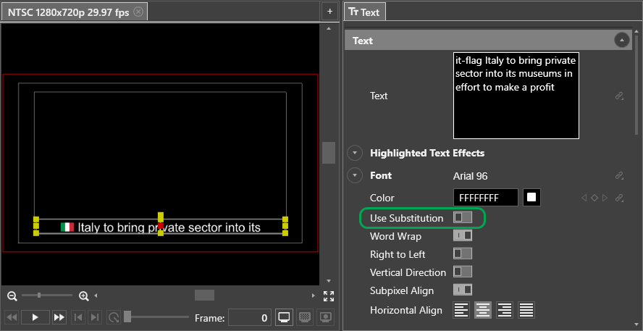Viewport: 643px width, 331px height.
Task: Collapse the Font section
Action: 355,175
